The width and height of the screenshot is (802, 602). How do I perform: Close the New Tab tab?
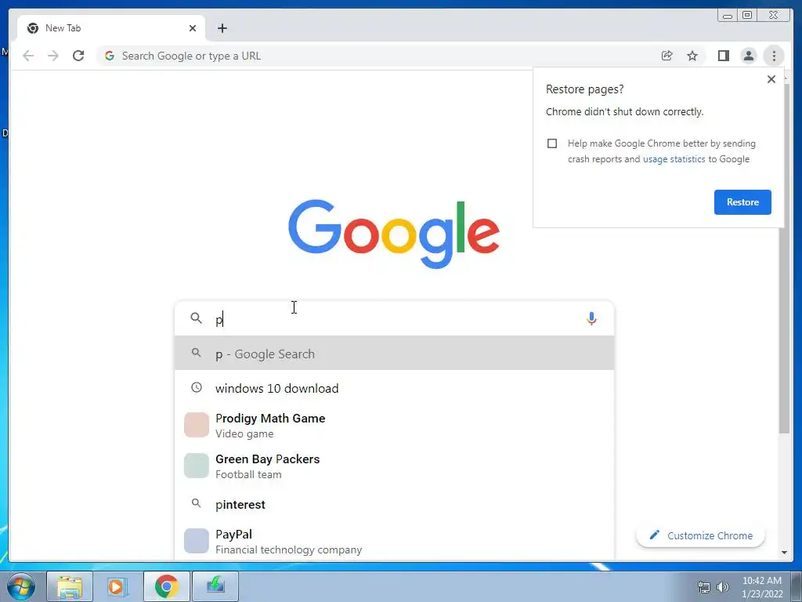pyautogui.click(x=193, y=28)
